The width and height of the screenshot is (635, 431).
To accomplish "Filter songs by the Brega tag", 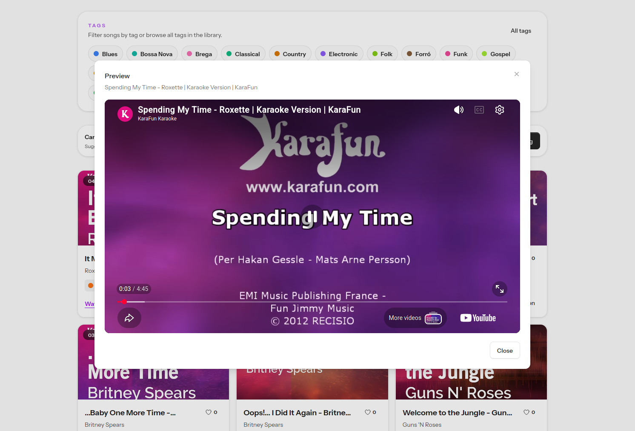I will [200, 54].
